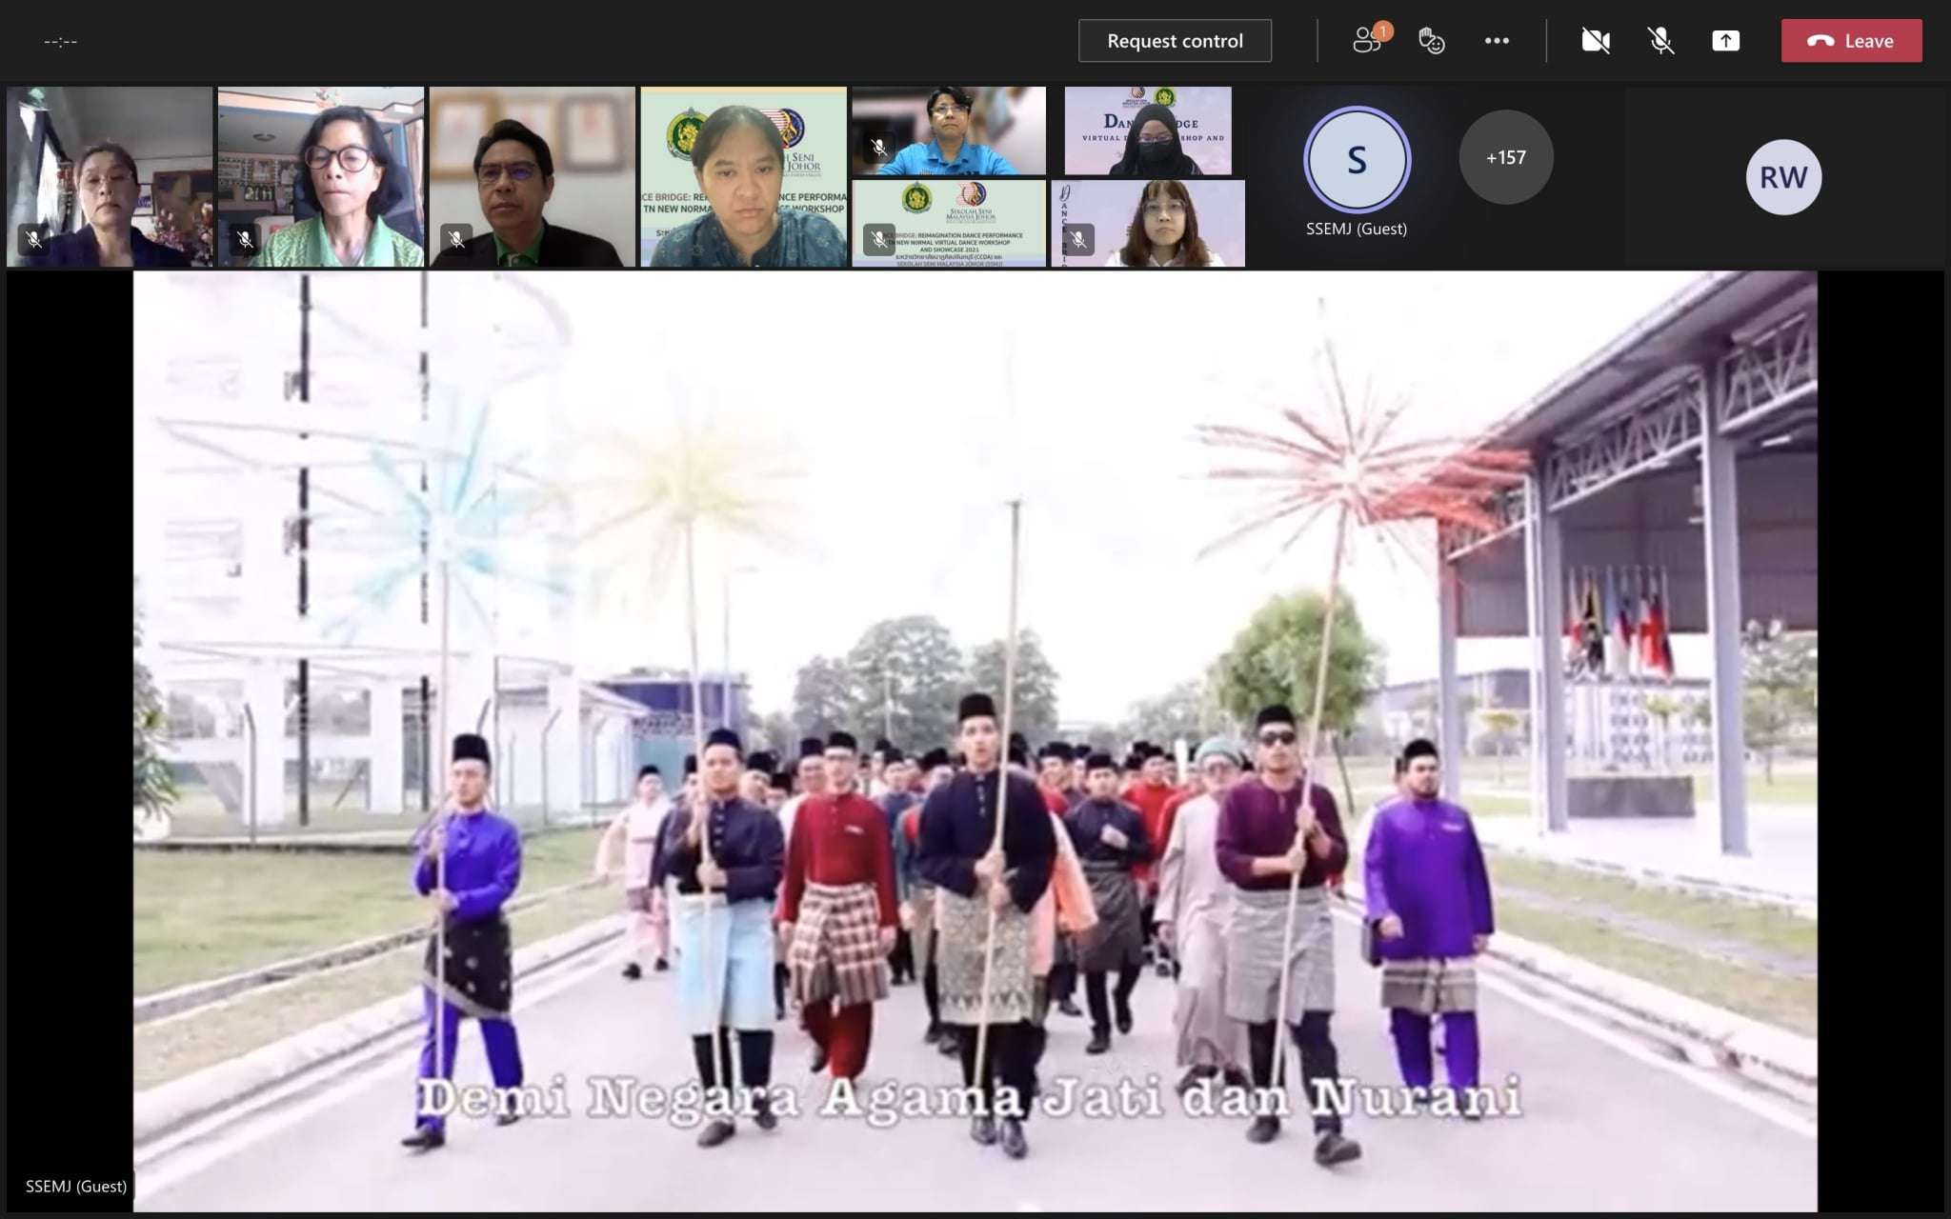Click the share content icon
Screen dimensions: 1951x1219
coord(1725,41)
